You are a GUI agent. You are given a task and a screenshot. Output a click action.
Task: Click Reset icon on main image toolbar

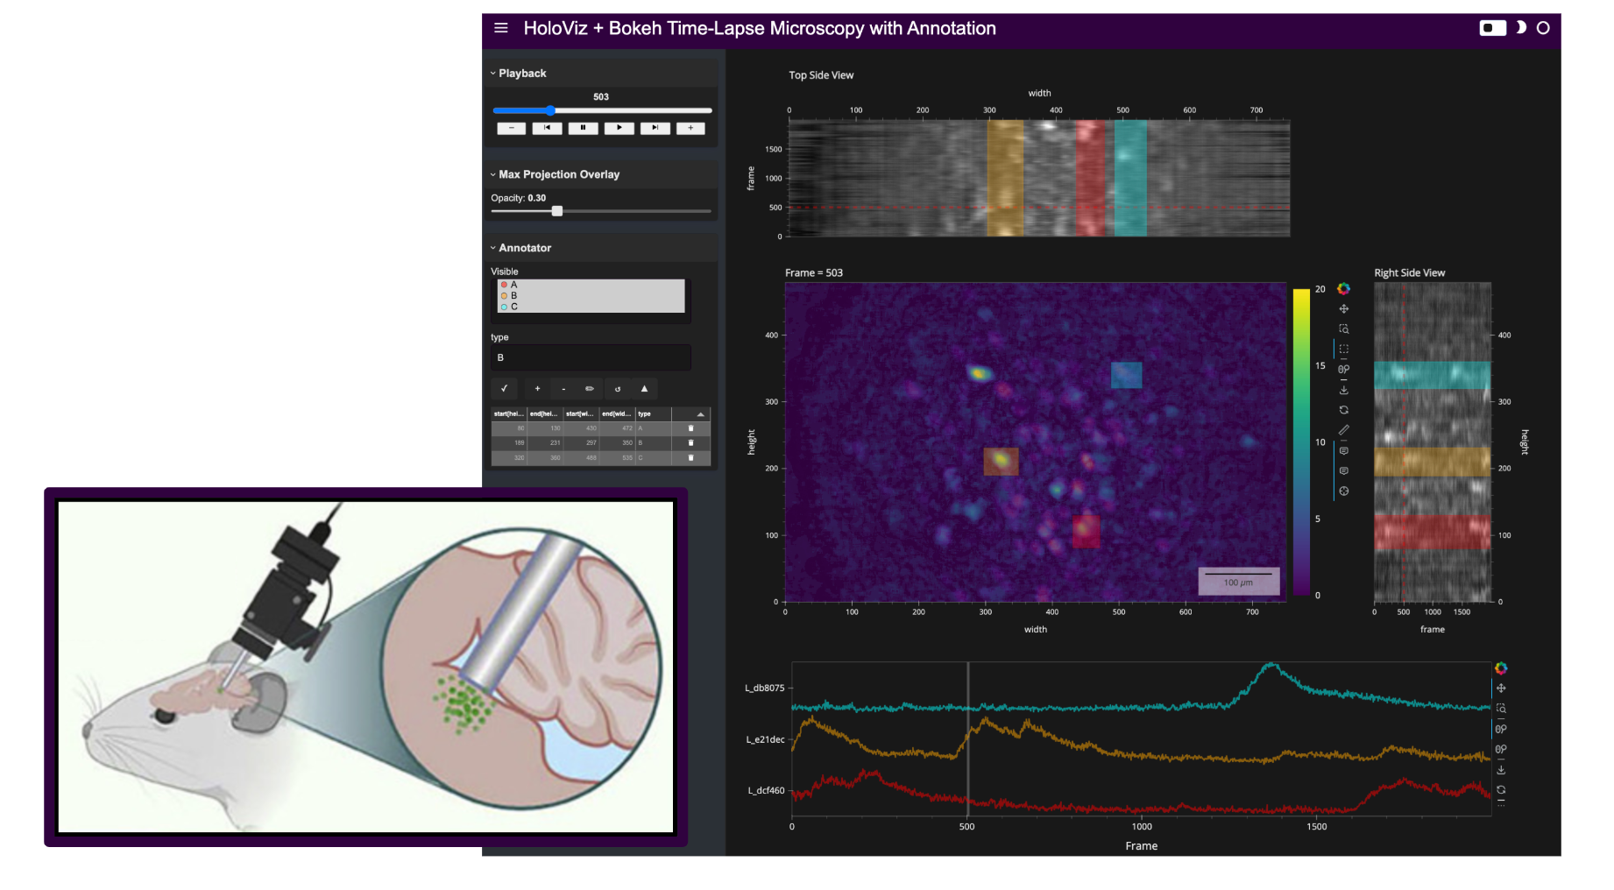(1343, 410)
